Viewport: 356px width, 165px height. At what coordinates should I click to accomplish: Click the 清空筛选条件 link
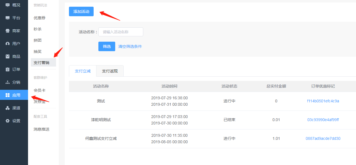coord(130,46)
